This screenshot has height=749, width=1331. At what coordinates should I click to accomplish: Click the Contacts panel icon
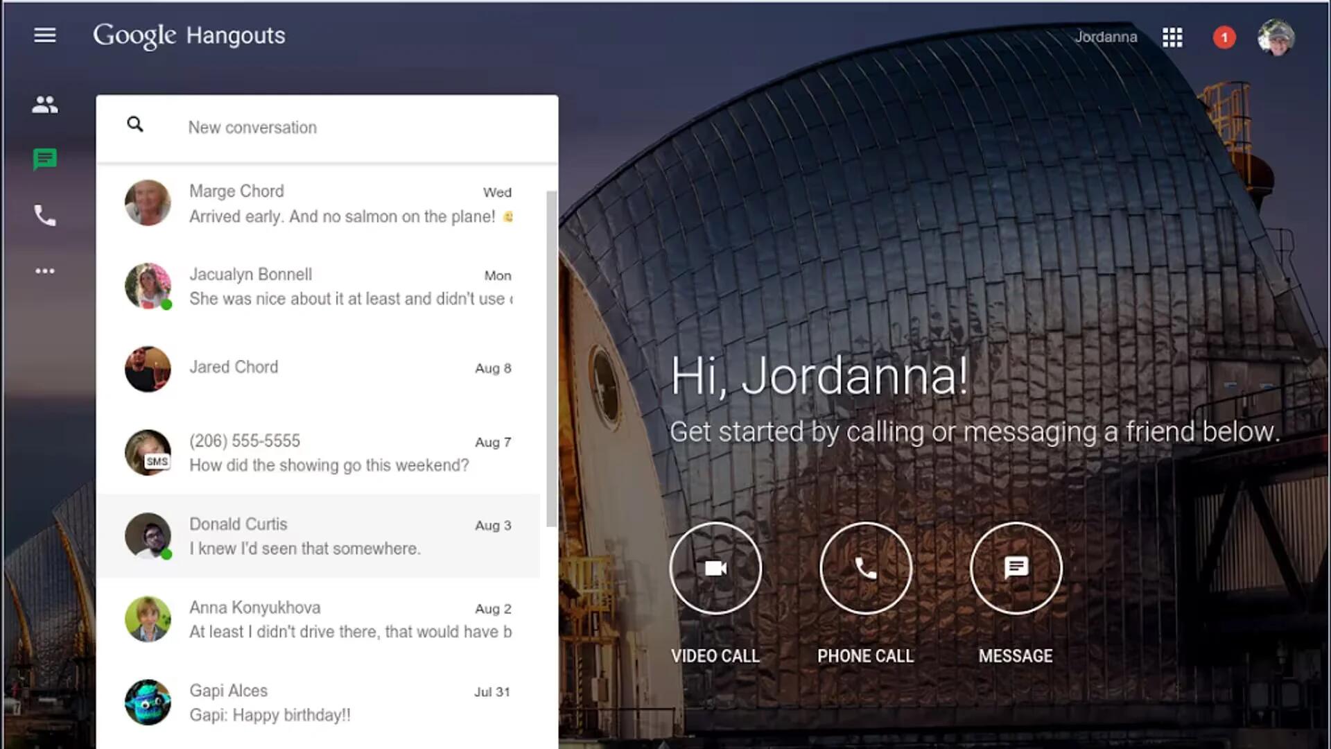[45, 103]
